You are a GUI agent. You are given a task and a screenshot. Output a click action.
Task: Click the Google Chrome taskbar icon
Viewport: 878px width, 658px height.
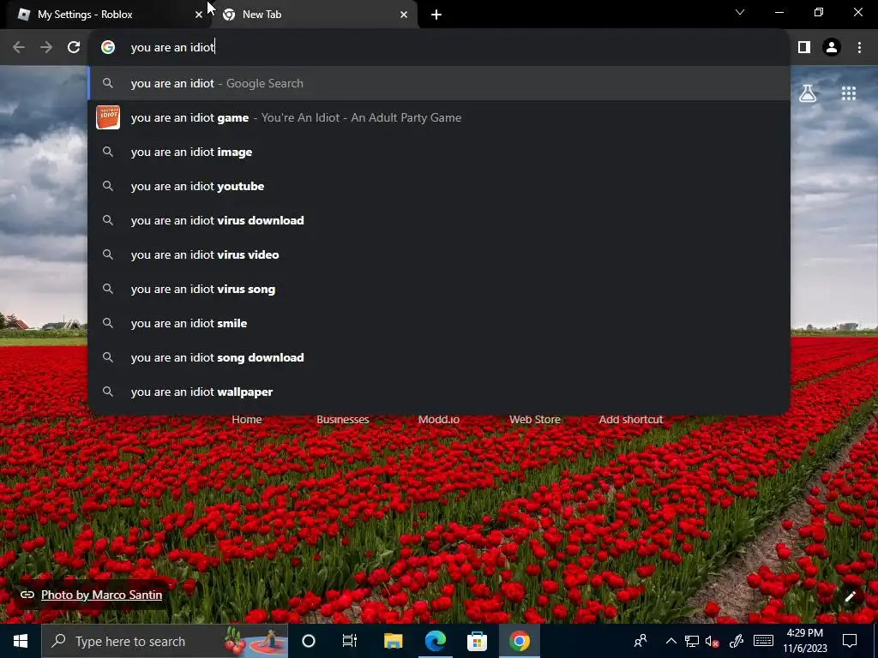[x=519, y=641]
